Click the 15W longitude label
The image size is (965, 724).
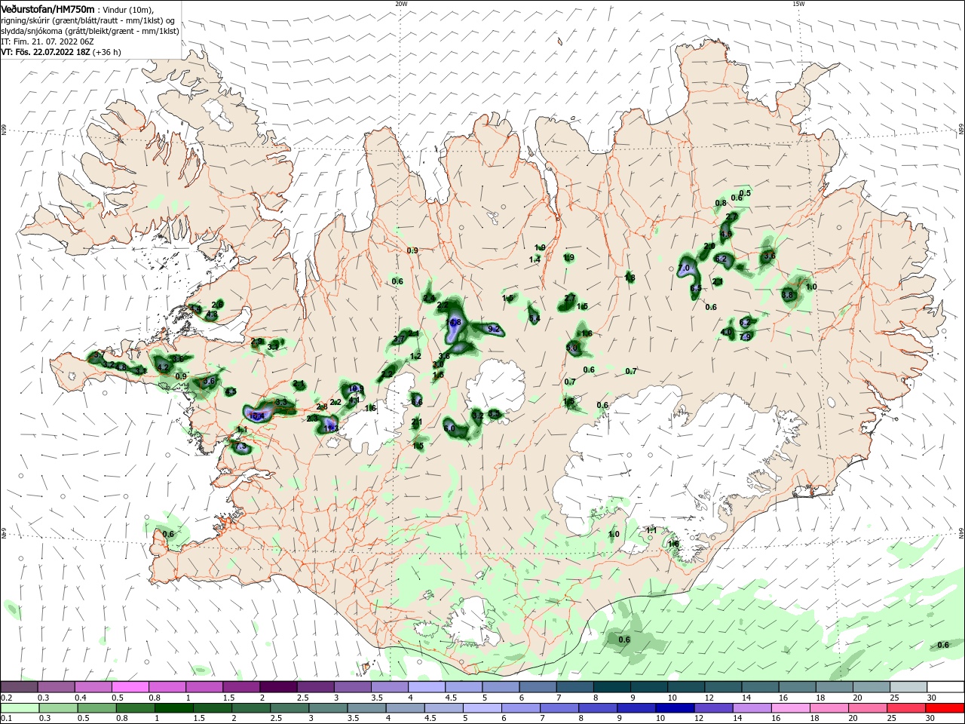pos(798,3)
